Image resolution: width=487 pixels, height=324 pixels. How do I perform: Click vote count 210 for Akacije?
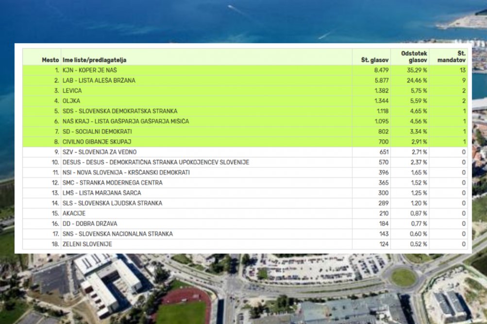coord(384,214)
